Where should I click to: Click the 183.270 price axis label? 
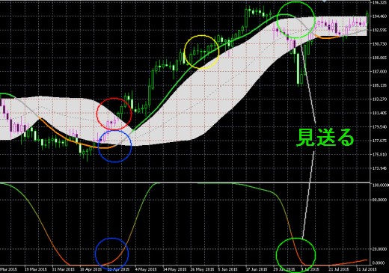tap(379, 99)
